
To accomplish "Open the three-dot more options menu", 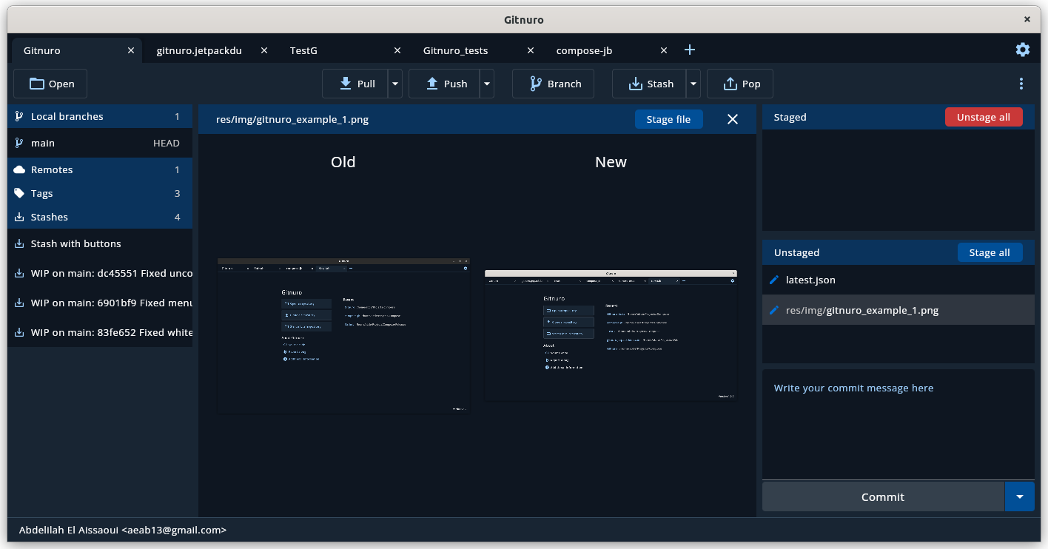I will click(1021, 84).
